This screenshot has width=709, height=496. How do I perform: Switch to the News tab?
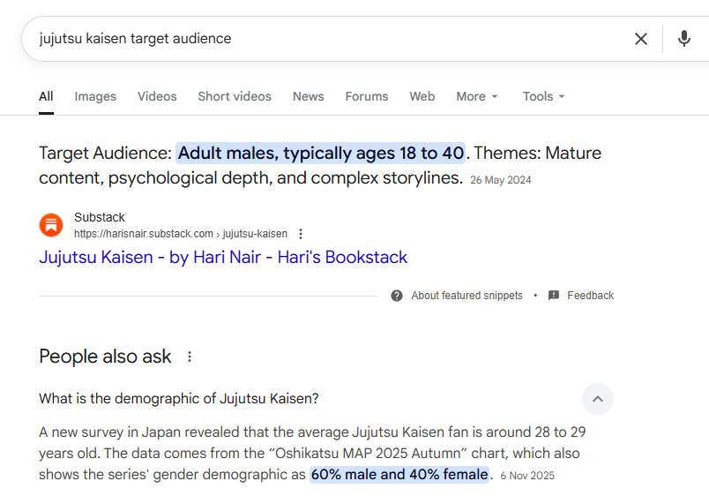pyautogui.click(x=309, y=96)
